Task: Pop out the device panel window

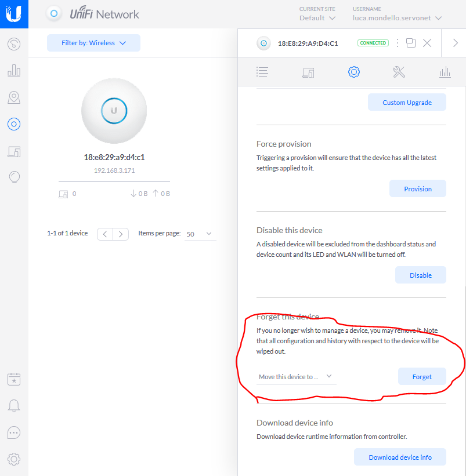Action: [x=411, y=43]
